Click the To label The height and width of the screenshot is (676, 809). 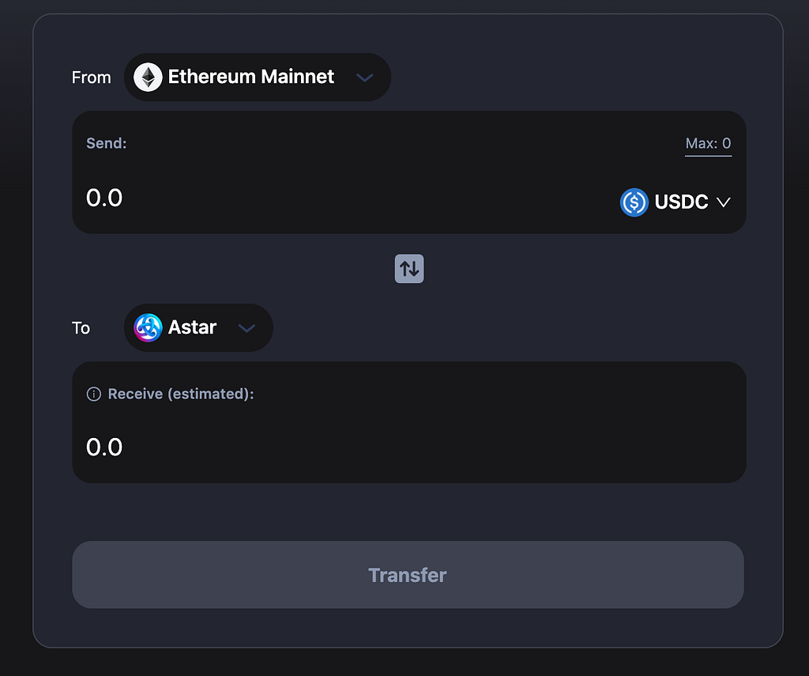coord(81,328)
